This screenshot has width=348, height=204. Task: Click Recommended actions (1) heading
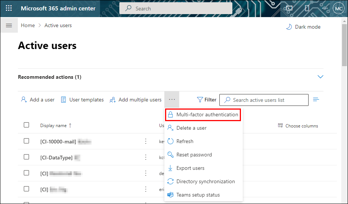tap(50, 77)
